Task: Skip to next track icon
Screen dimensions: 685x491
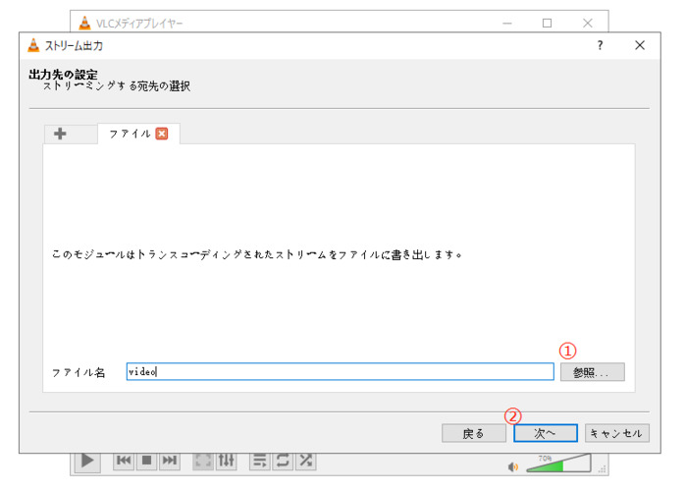Action: pos(170,461)
